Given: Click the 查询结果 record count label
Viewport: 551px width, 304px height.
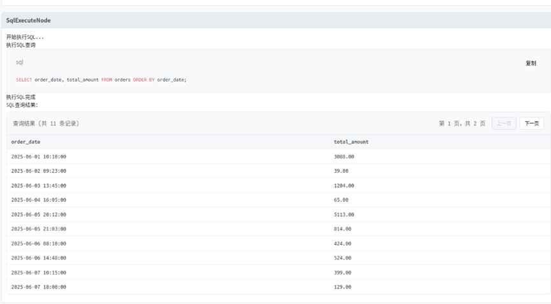Looking at the screenshot, I should point(46,124).
